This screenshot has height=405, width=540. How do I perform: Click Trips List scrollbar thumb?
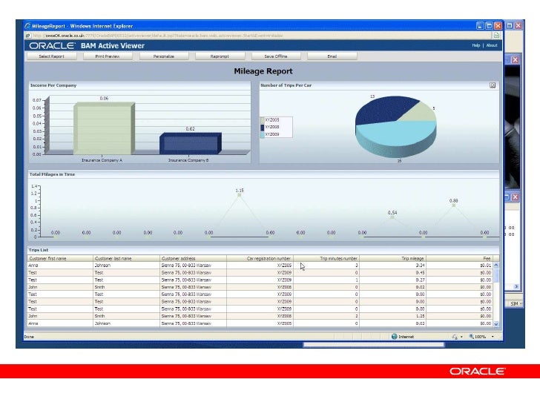tap(496, 276)
